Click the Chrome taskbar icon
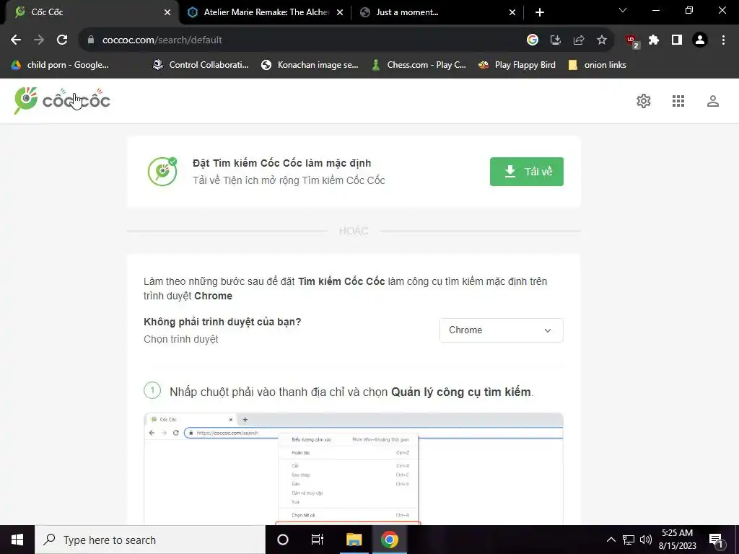 point(390,540)
